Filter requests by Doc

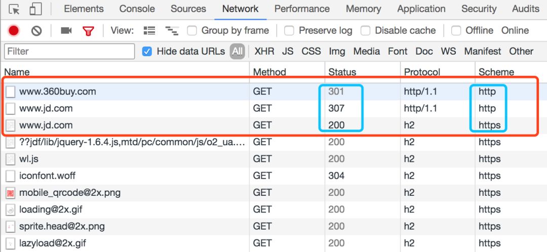424,52
